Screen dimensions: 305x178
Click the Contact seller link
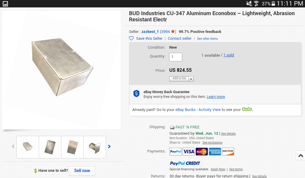(x=180, y=39)
